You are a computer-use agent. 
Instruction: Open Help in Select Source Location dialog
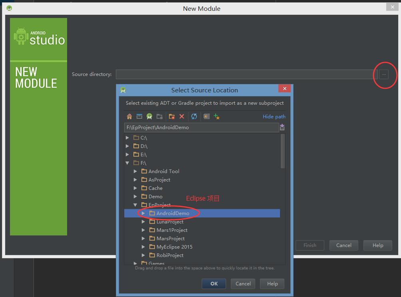(x=272, y=284)
